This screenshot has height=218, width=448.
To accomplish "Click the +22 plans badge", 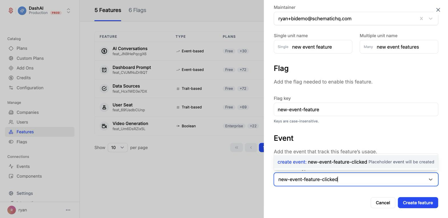I will click(x=253, y=126).
